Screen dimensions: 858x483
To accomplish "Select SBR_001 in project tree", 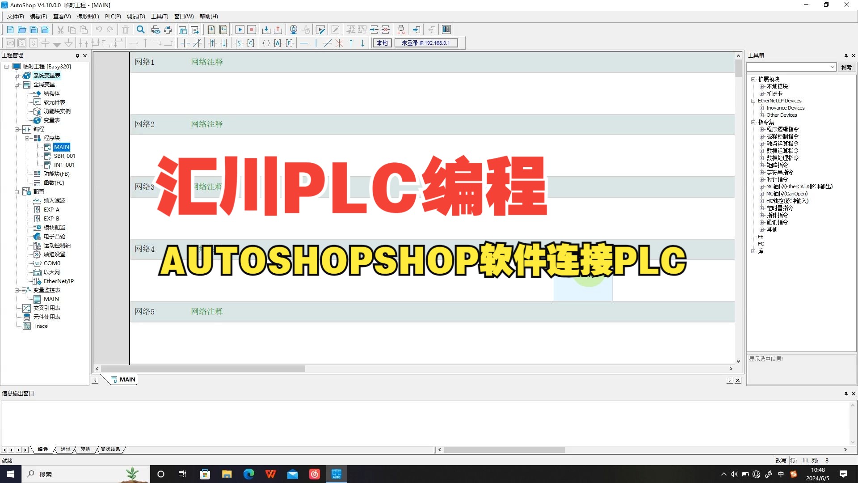I will 65,156.
